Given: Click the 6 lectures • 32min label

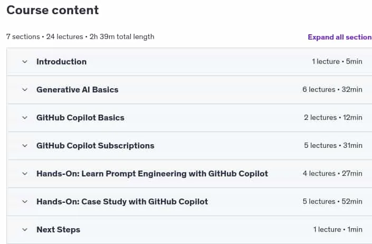Looking at the screenshot, I should pos(332,89).
